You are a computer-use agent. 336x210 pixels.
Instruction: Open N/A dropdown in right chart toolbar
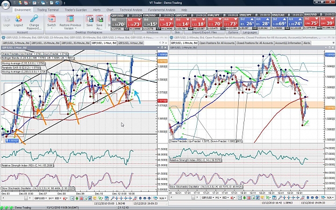(330, 198)
